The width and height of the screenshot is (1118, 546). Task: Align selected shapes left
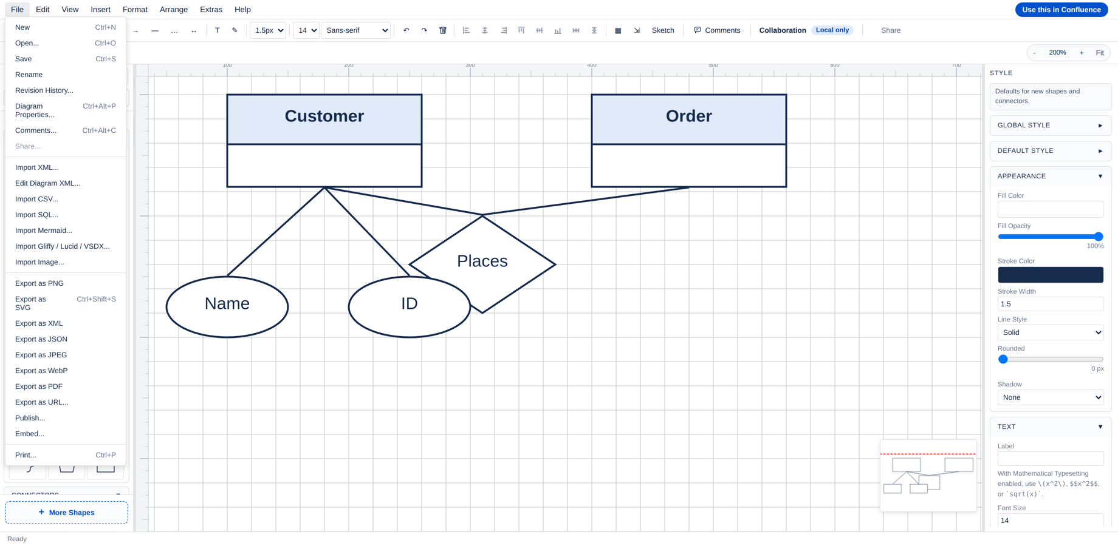coord(466,30)
